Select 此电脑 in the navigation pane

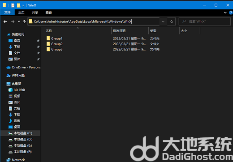14,84
